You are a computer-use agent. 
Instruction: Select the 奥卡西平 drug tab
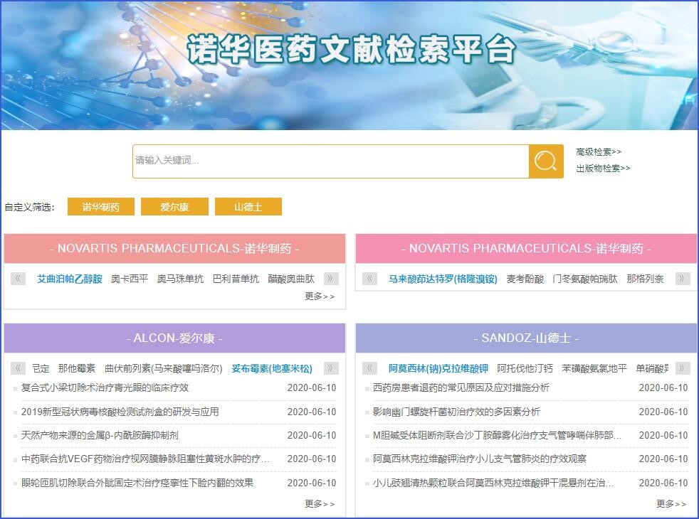(130, 279)
